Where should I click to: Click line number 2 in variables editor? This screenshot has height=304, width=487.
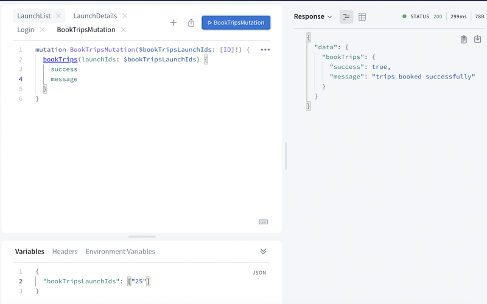(21, 282)
